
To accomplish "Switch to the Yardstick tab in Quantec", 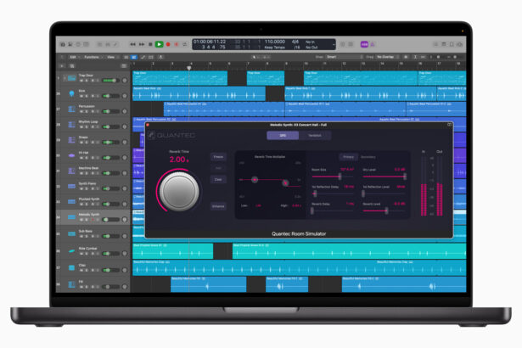I will (x=315, y=136).
